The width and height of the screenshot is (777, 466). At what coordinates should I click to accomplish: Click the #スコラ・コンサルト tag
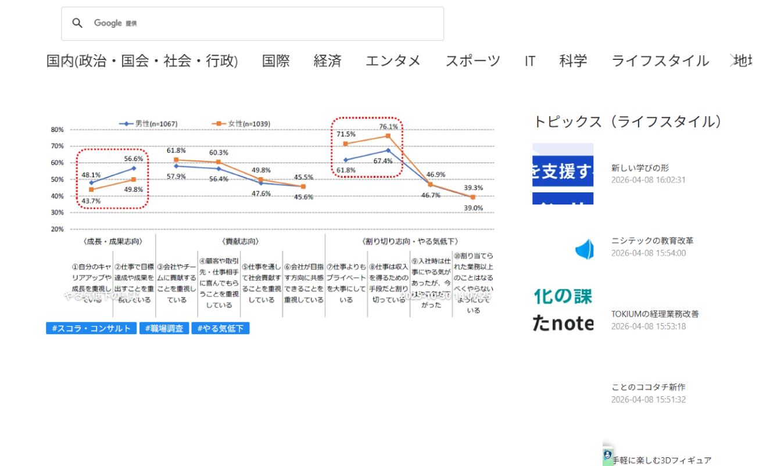(x=91, y=328)
